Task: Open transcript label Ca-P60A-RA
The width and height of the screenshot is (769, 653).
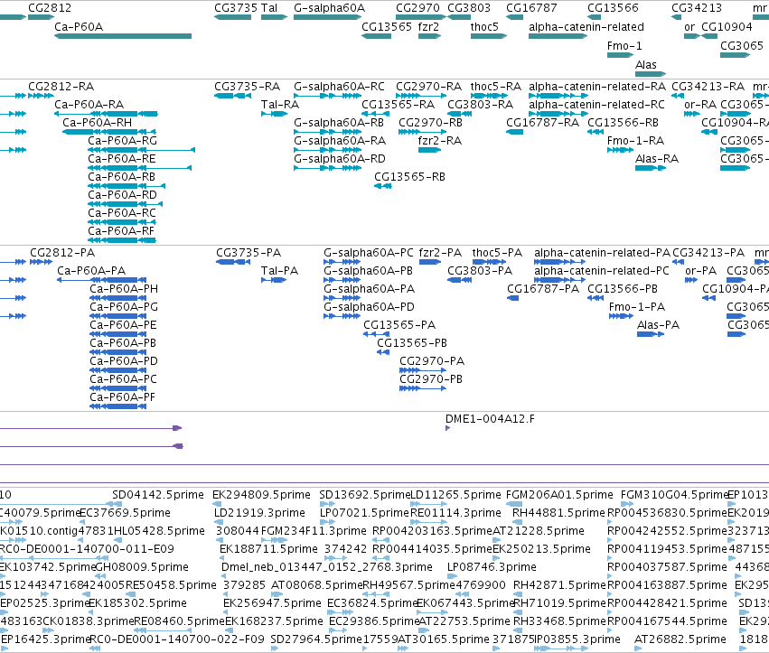Action: (89, 105)
